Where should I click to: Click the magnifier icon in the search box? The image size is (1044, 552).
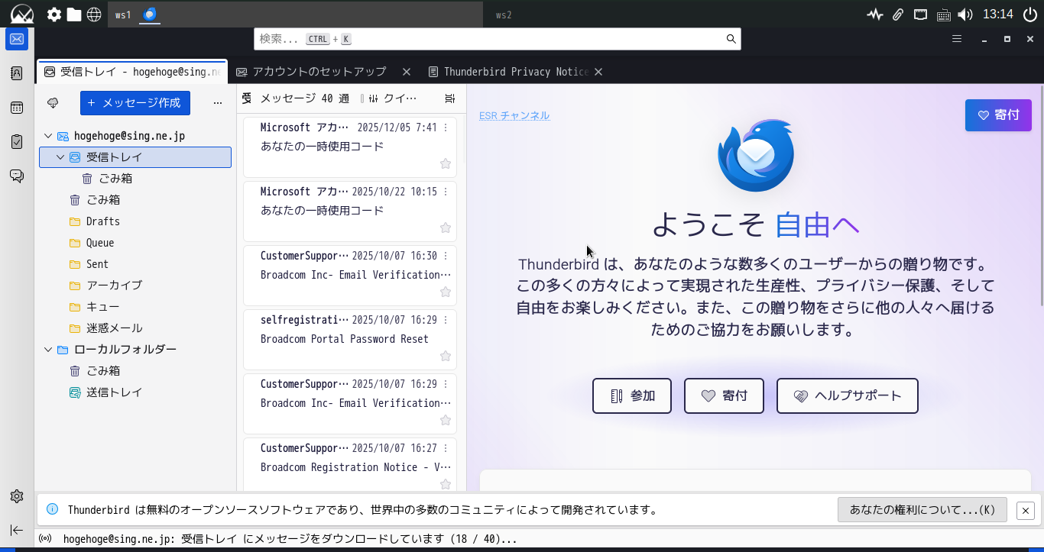coord(731,39)
